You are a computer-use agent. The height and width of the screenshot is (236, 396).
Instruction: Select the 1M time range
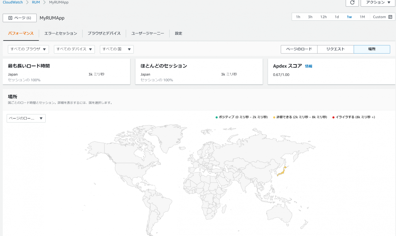point(362,17)
